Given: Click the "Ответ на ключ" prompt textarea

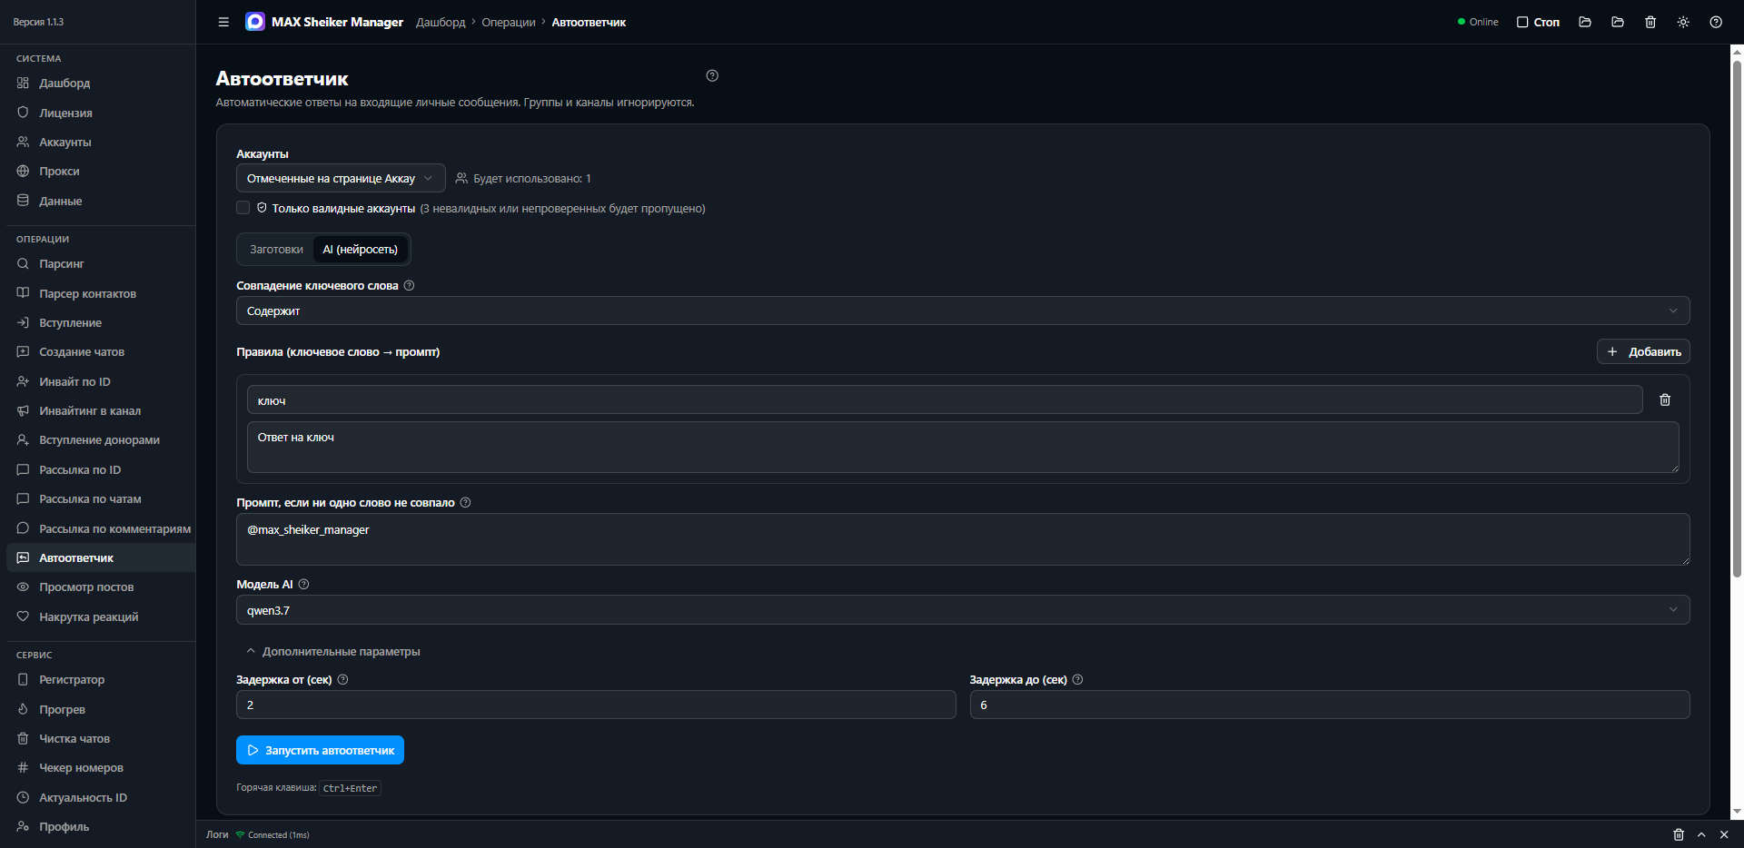Looking at the screenshot, I should (x=963, y=447).
